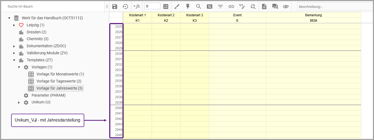The image size is (374, 140).
Task: Click the paperclip attachment icon
Action: pyautogui.click(x=286, y=7)
